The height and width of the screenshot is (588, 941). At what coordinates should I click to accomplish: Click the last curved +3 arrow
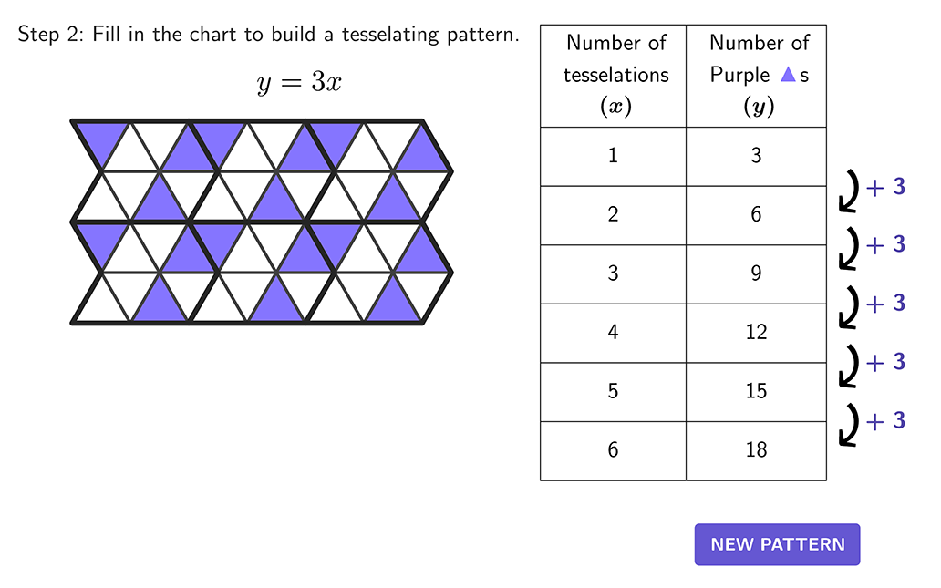pos(849,425)
